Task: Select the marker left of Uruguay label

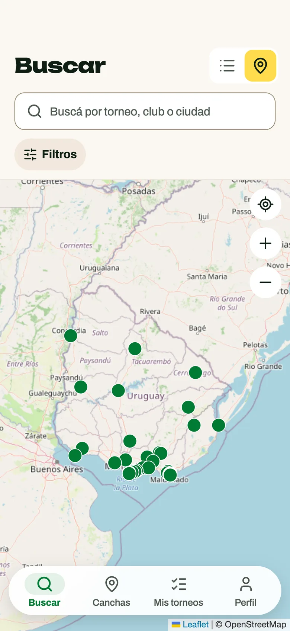Action: (118, 391)
